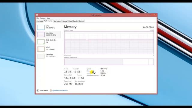The image size is (192, 108).
Task: Click the Fewer details text
Action: click(44, 91)
